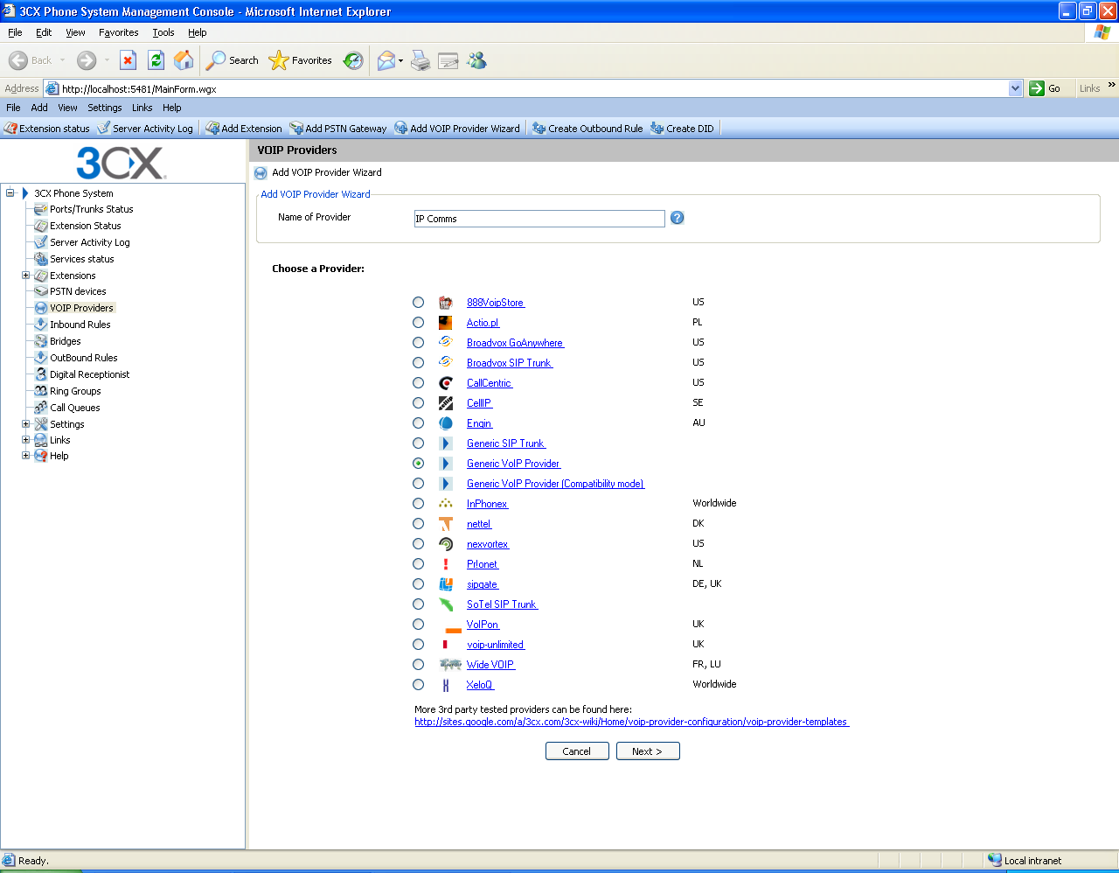Image resolution: width=1119 pixels, height=873 pixels.
Task: Open the browser Tools menu
Action: (163, 32)
